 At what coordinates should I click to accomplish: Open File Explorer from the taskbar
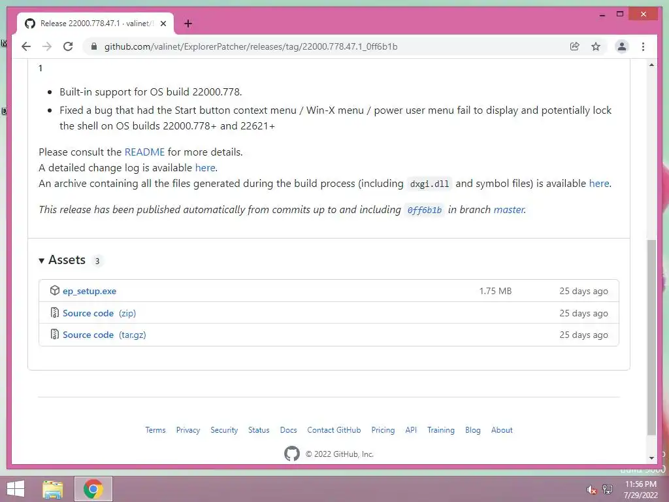[x=53, y=489]
